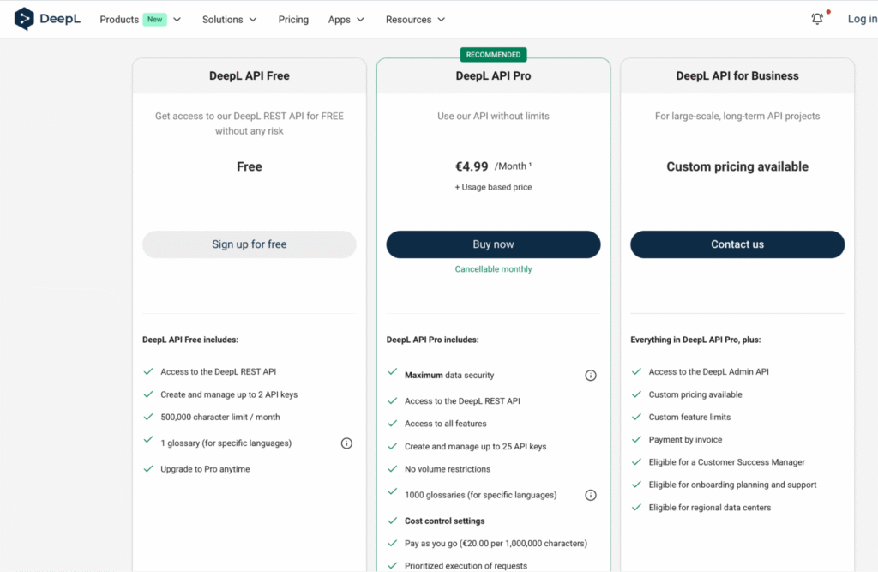The width and height of the screenshot is (878, 572).
Task: Open the Cancellable monthly link
Action: (x=493, y=268)
